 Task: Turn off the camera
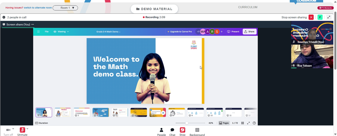pos(8,132)
